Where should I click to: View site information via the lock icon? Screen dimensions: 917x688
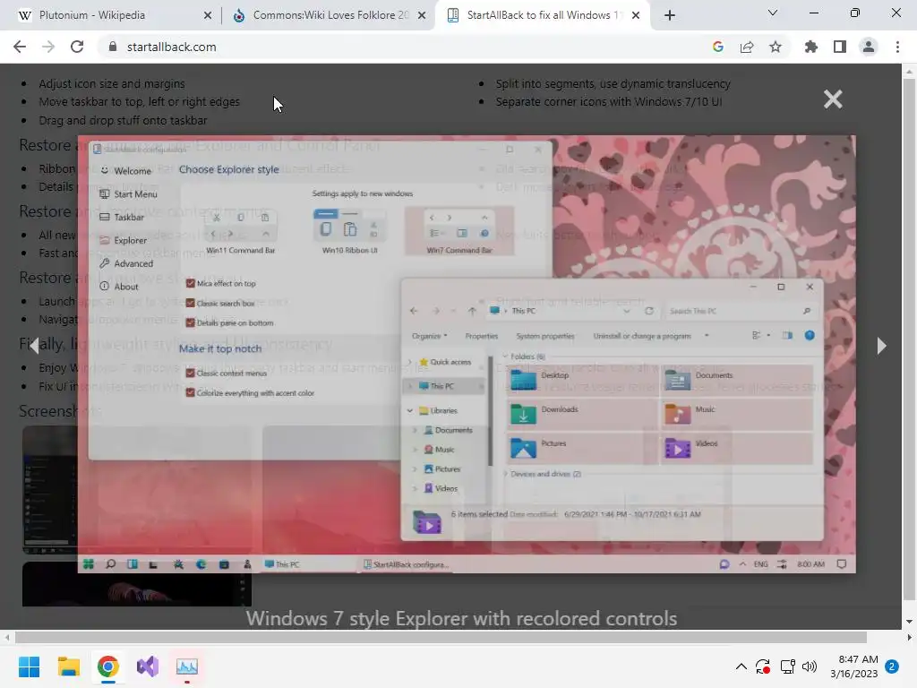pos(113,47)
